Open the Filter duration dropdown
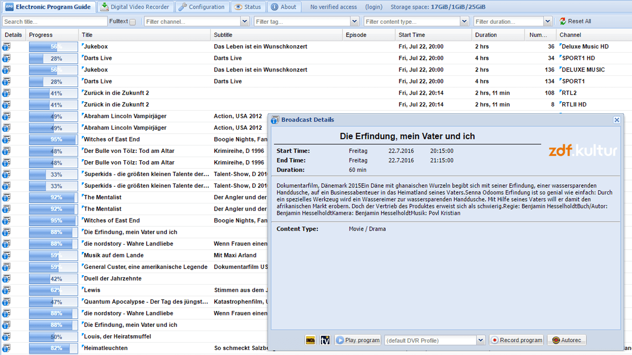 (547, 21)
